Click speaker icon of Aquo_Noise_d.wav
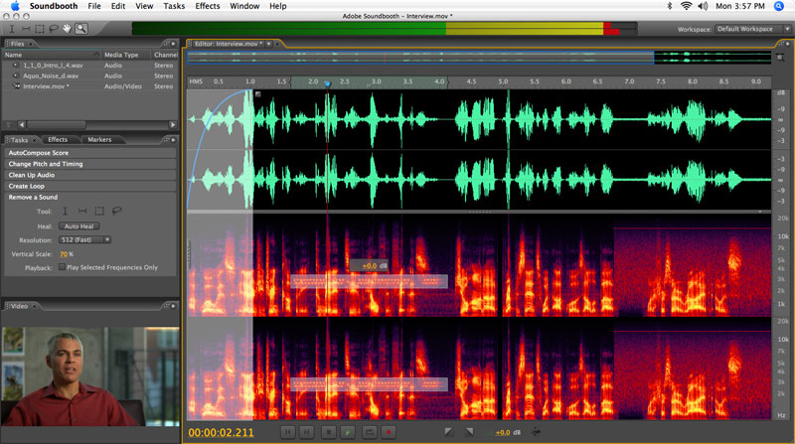 click(x=16, y=75)
